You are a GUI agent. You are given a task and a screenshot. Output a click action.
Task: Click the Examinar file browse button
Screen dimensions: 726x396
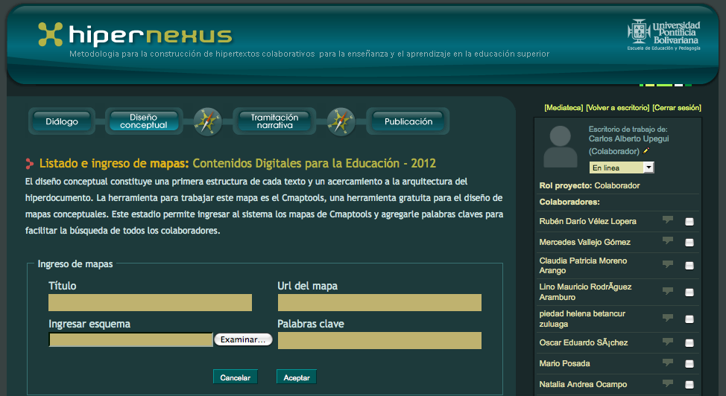click(243, 339)
